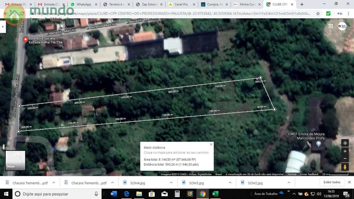Switch to the Minha Conta tab
354x199 pixels.
(x=247, y=4)
